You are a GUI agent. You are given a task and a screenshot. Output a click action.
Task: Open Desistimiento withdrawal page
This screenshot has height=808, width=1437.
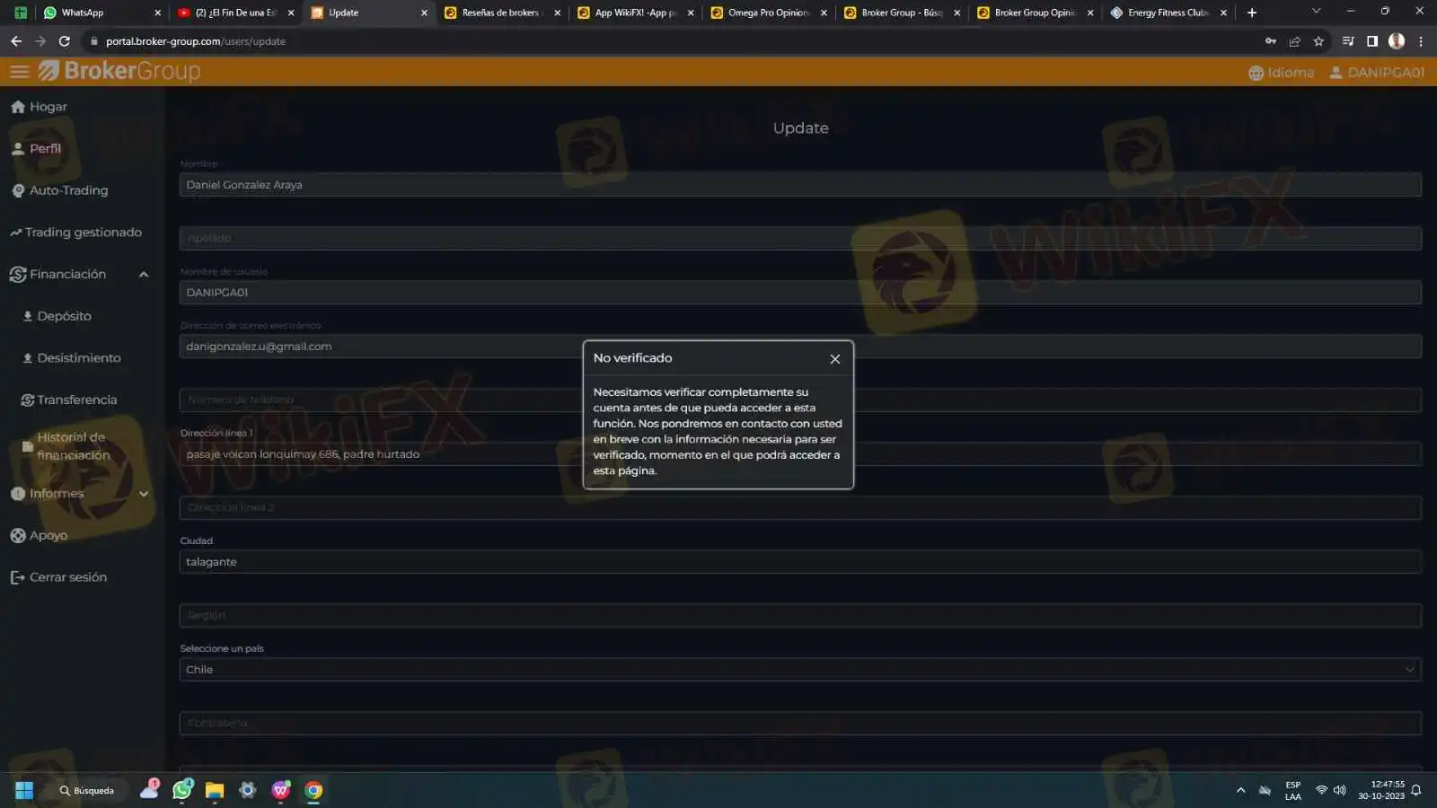(x=71, y=358)
